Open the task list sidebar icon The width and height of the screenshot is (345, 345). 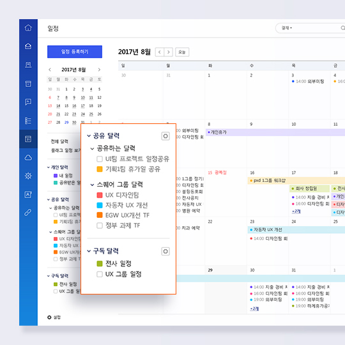click(28, 121)
